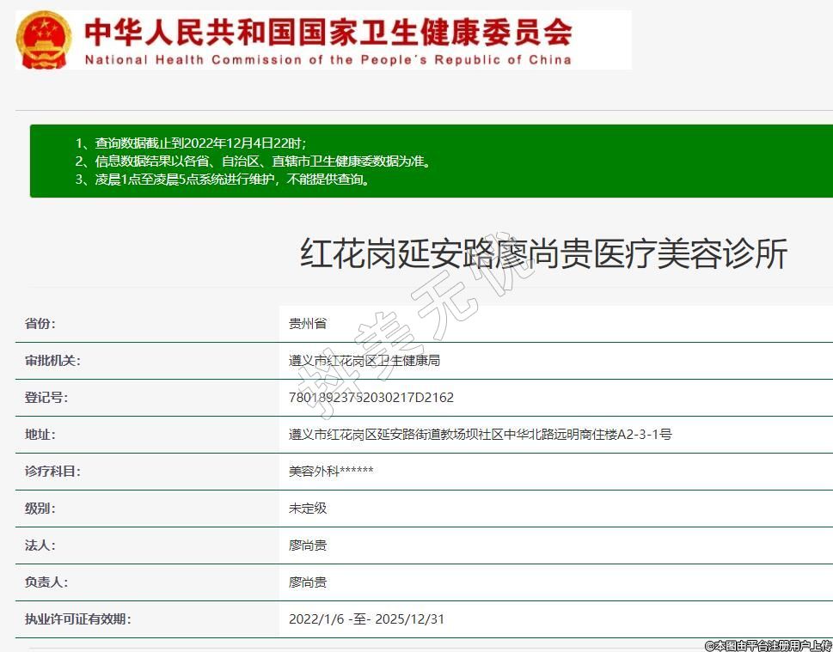Click the name 廖尚贵 in the 法人 row
The height and width of the screenshot is (652, 833).
308,545
